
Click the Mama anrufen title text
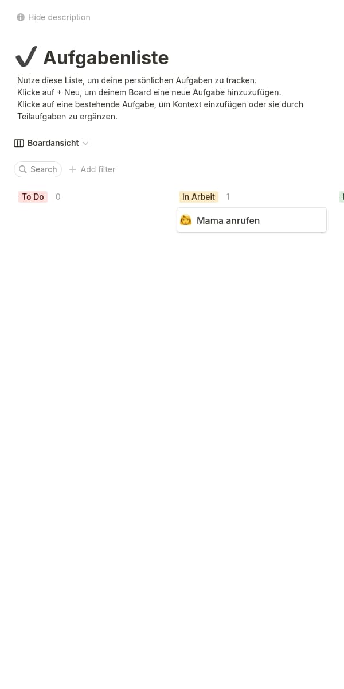[x=228, y=220]
